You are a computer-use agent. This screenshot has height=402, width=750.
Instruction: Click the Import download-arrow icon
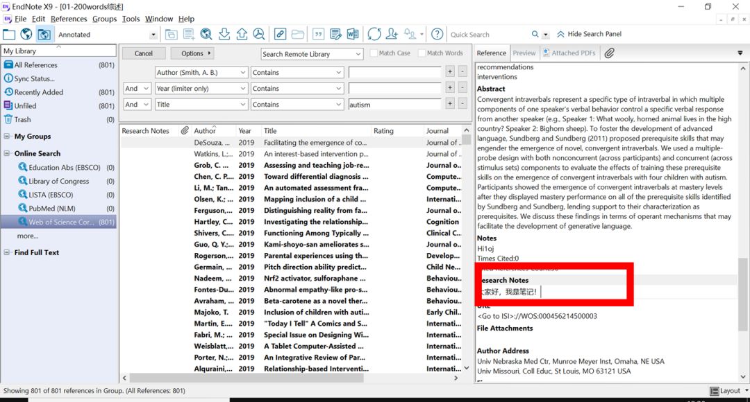pos(224,35)
